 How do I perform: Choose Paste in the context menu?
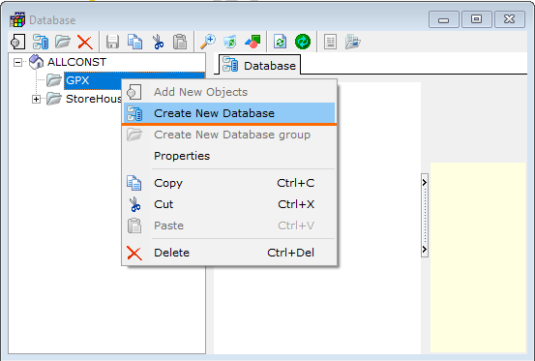(x=229, y=226)
